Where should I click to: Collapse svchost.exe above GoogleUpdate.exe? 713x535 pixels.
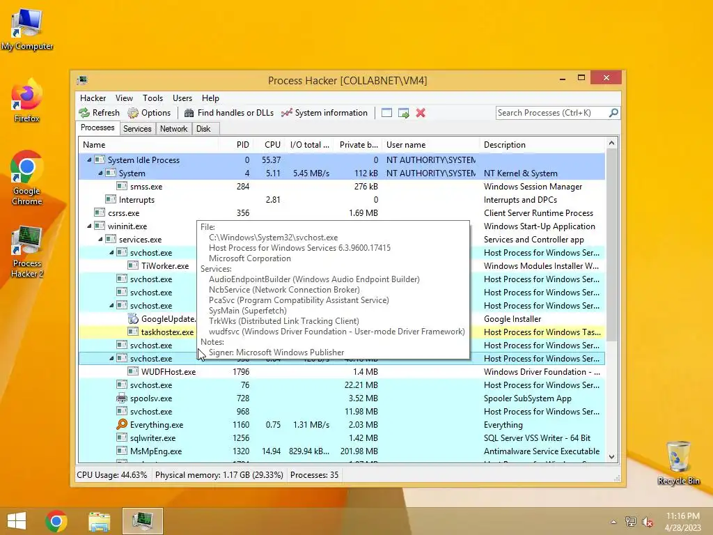(x=111, y=305)
